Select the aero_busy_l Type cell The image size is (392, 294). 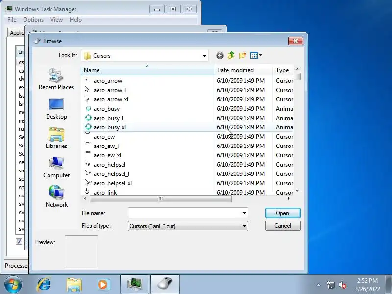[284, 118]
